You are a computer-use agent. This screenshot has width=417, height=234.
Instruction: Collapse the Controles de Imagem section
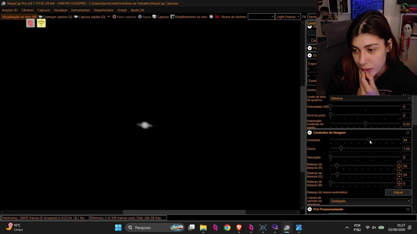click(x=309, y=133)
